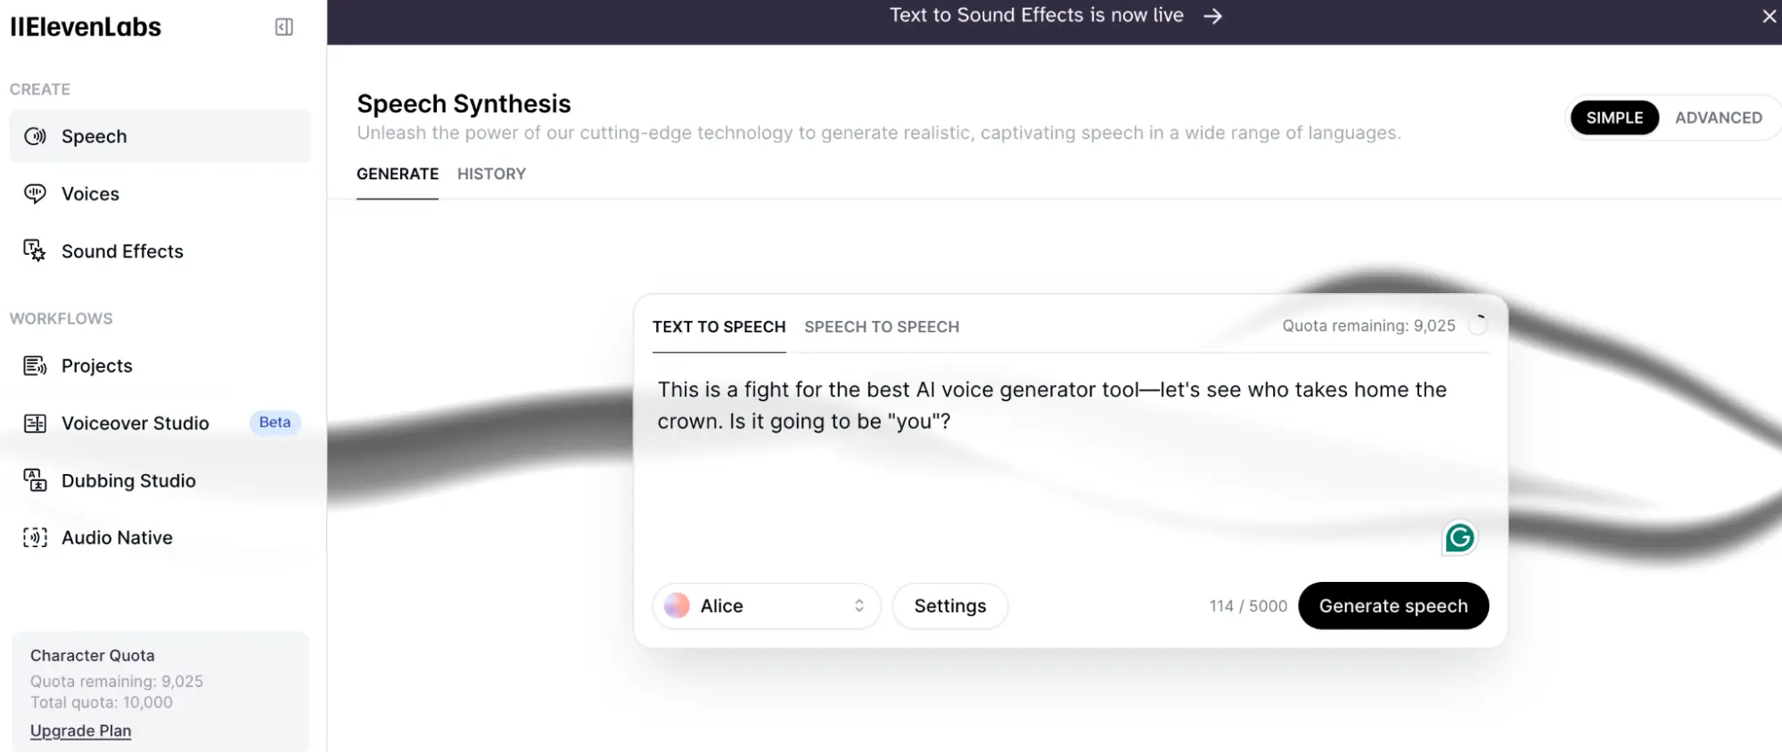This screenshot has width=1782, height=753.
Task: Click the quota loading spinner icon
Action: (1478, 325)
